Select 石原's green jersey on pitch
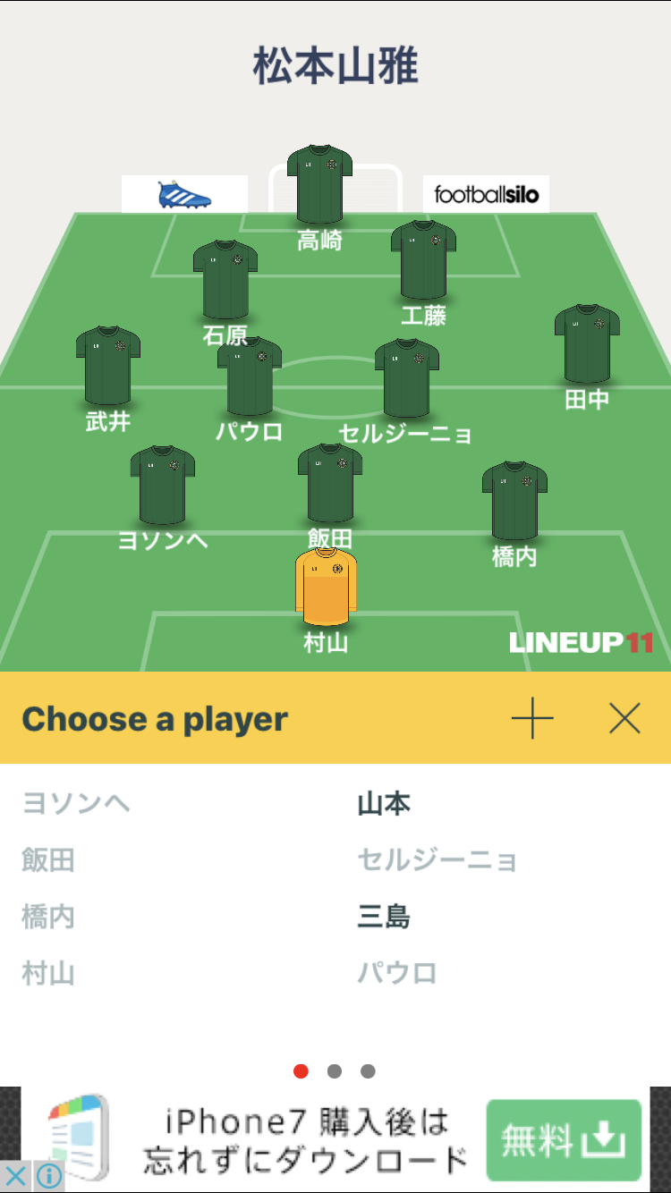 [x=225, y=279]
